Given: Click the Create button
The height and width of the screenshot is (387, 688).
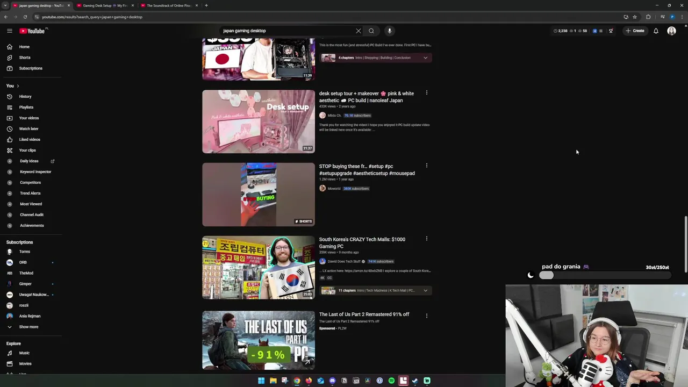Looking at the screenshot, I should coord(635,31).
